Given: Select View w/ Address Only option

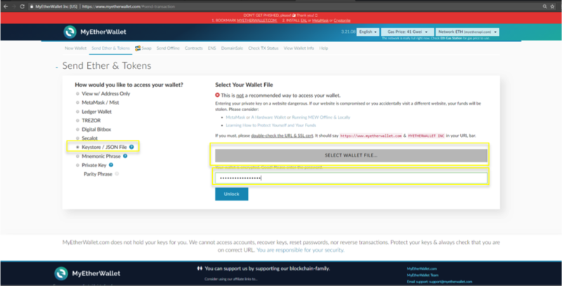Looking at the screenshot, I should pos(77,93).
